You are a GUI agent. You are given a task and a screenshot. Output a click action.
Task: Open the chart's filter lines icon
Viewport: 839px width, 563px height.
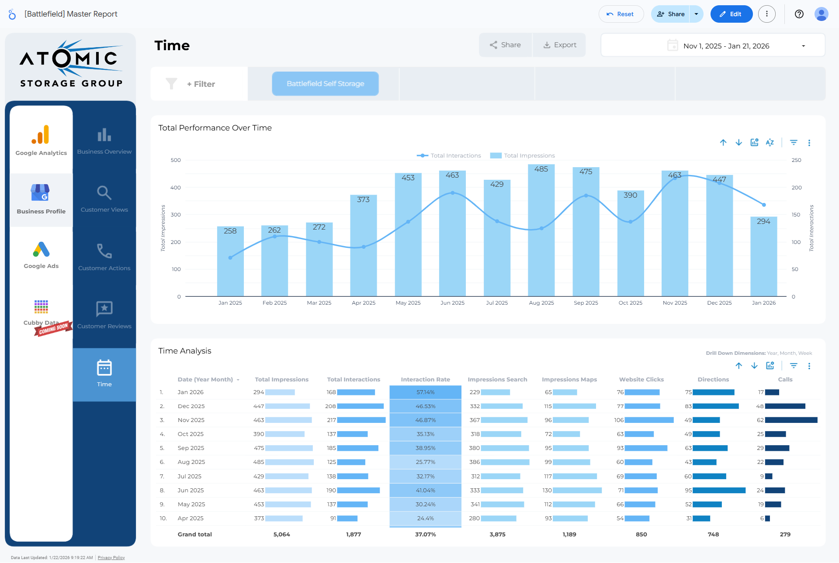click(794, 143)
